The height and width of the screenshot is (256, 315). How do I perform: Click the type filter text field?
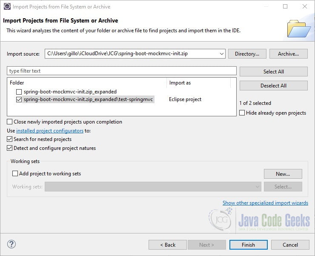pyautogui.click(x=122, y=71)
